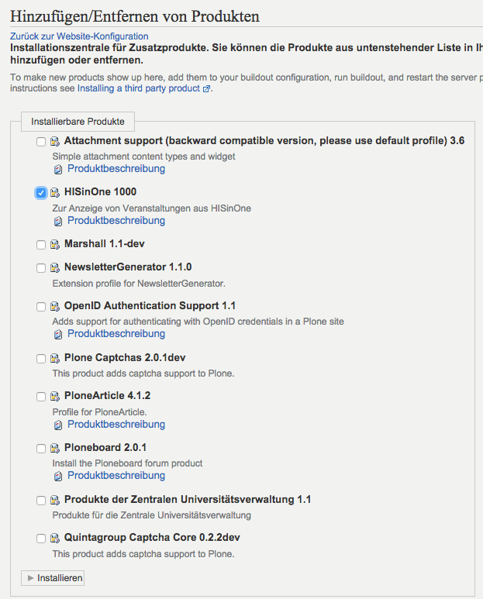The width and height of the screenshot is (483, 599).
Task: Check Produkte der Zentralen Universitätsverwaltung checkbox
Action: pos(41,501)
